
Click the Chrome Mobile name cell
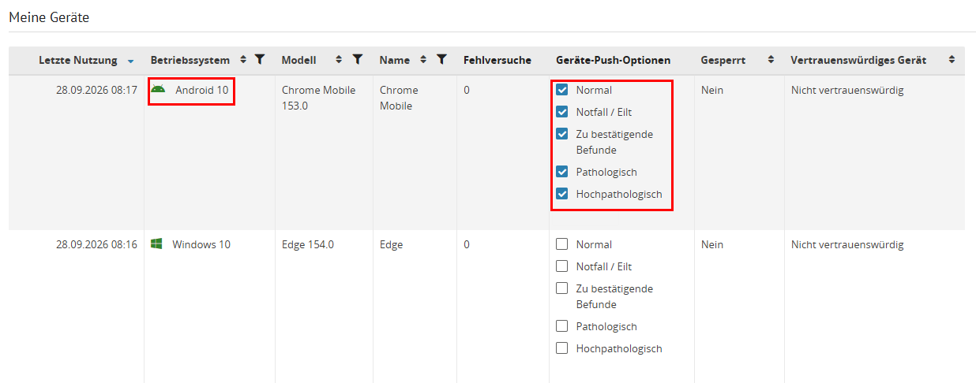coord(399,98)
